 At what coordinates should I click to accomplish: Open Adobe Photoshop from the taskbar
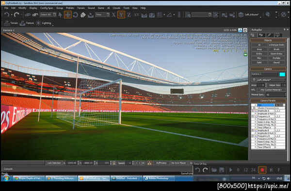(x=159, y=178)
